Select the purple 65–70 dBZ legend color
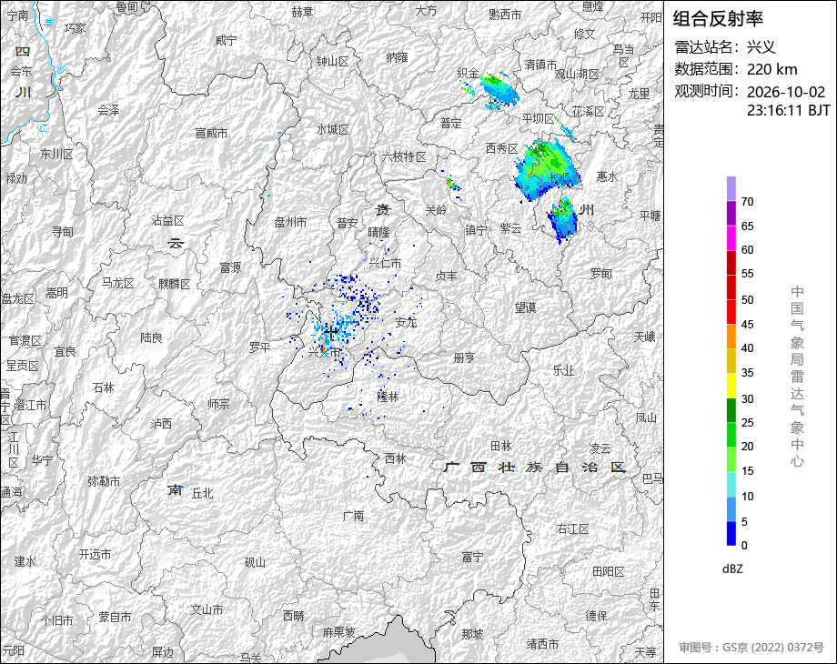837x664 pixels. pyautogui.click(x=731, y=213)
